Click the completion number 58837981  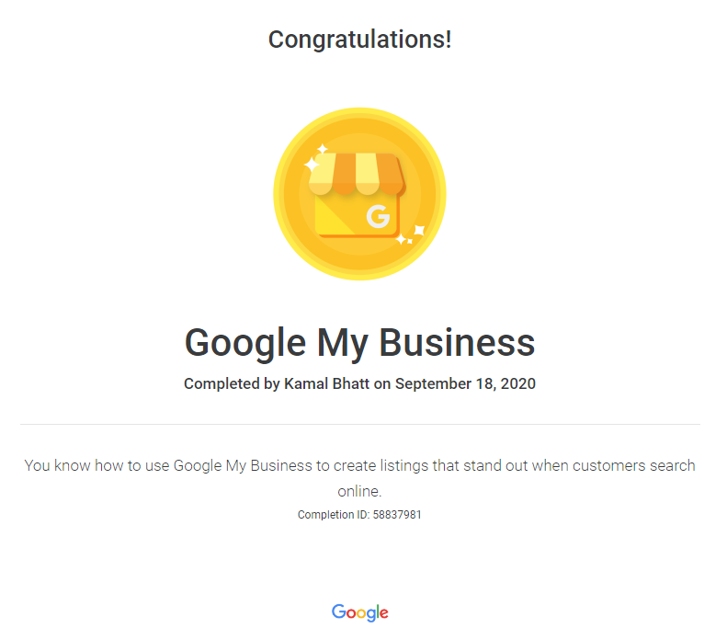(397, 515)
